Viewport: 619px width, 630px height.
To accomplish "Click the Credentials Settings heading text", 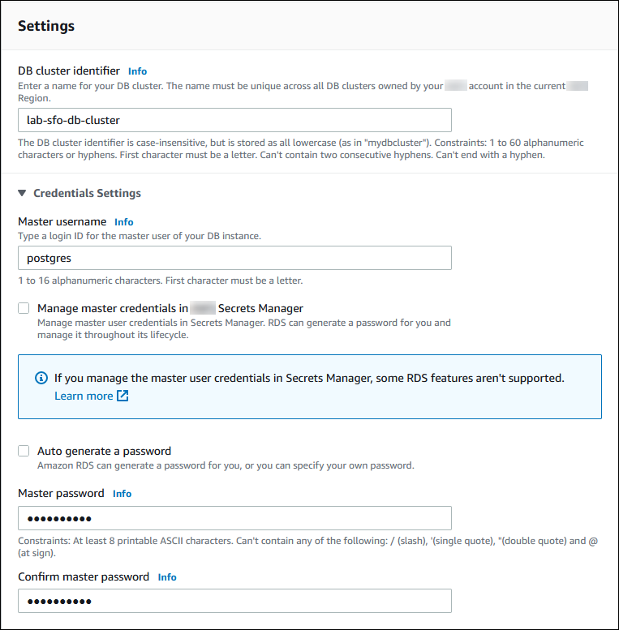I will tap(87, 194).
